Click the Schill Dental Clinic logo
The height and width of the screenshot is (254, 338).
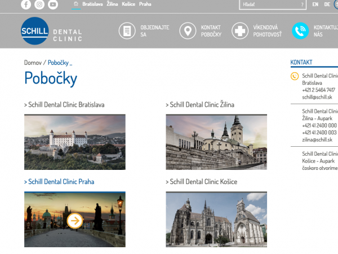tap(51, 31)
